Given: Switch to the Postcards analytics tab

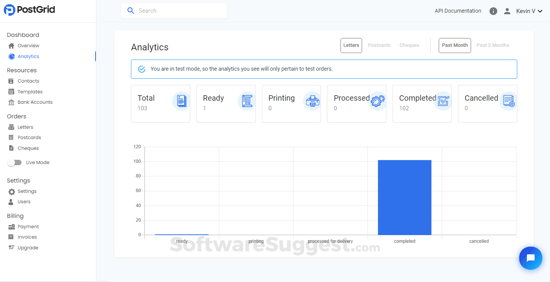Looking at the screenshot, I should (379, 45).
